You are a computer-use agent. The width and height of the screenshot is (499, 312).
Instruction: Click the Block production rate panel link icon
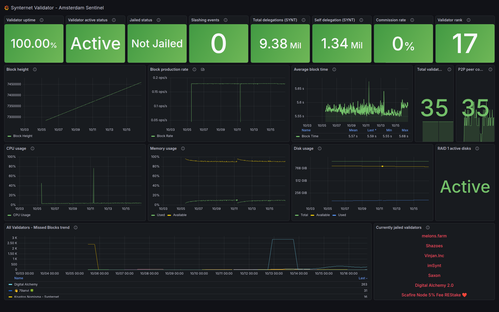tap(203, 69)
